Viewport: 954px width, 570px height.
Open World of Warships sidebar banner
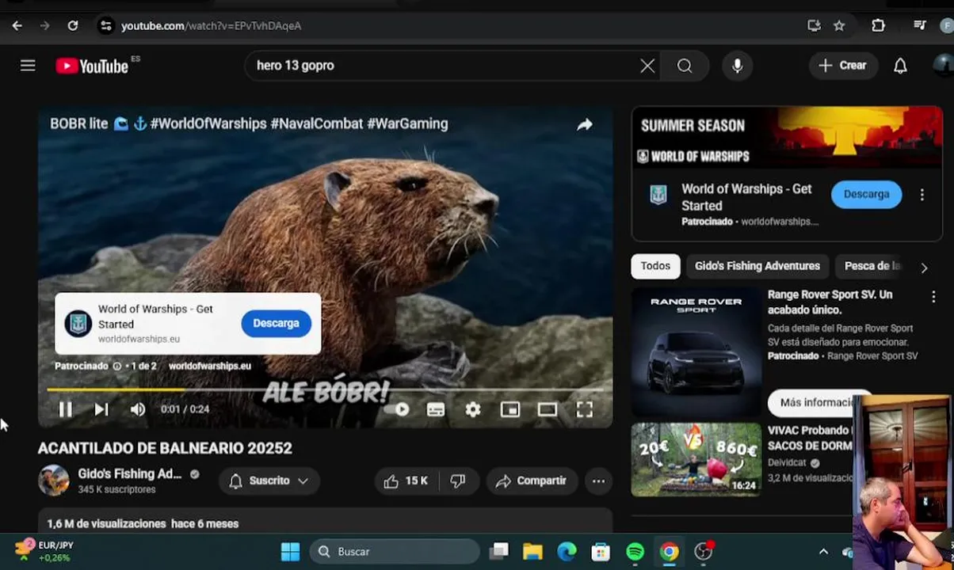787,139
